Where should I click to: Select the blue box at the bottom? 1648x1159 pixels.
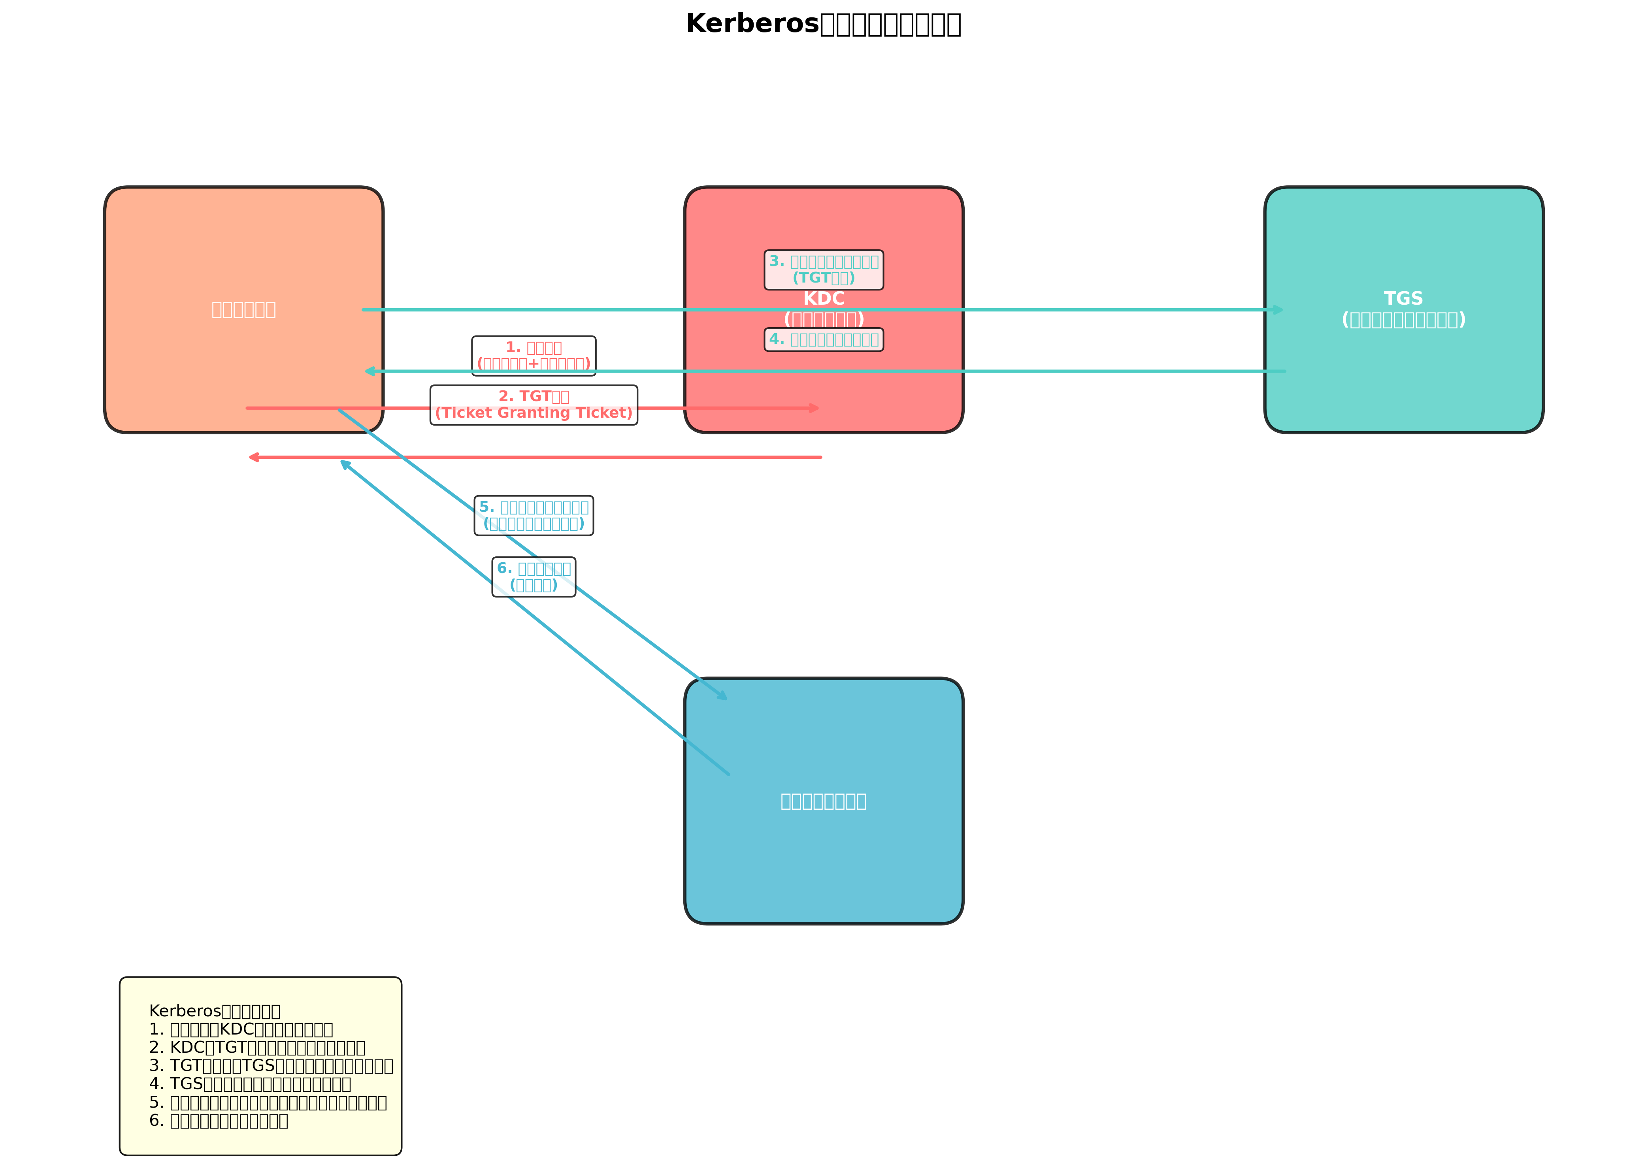823,801
